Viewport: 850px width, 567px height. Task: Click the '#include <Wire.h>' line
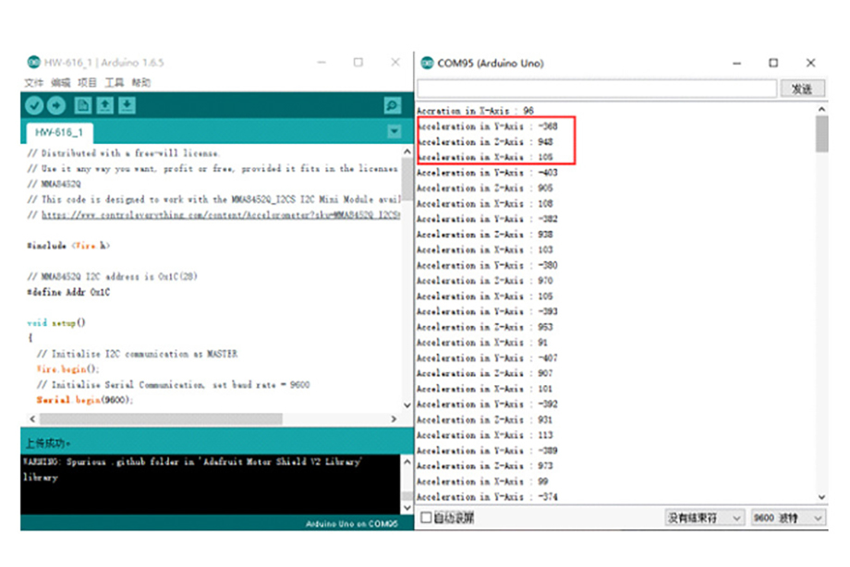pos(69,245)
